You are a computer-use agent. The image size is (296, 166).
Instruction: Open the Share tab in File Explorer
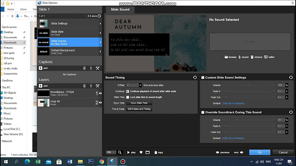tap(23, 9)
